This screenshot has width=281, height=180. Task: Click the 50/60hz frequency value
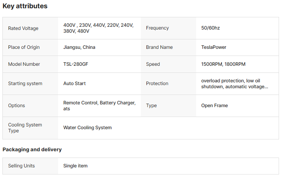coord(210,28)
